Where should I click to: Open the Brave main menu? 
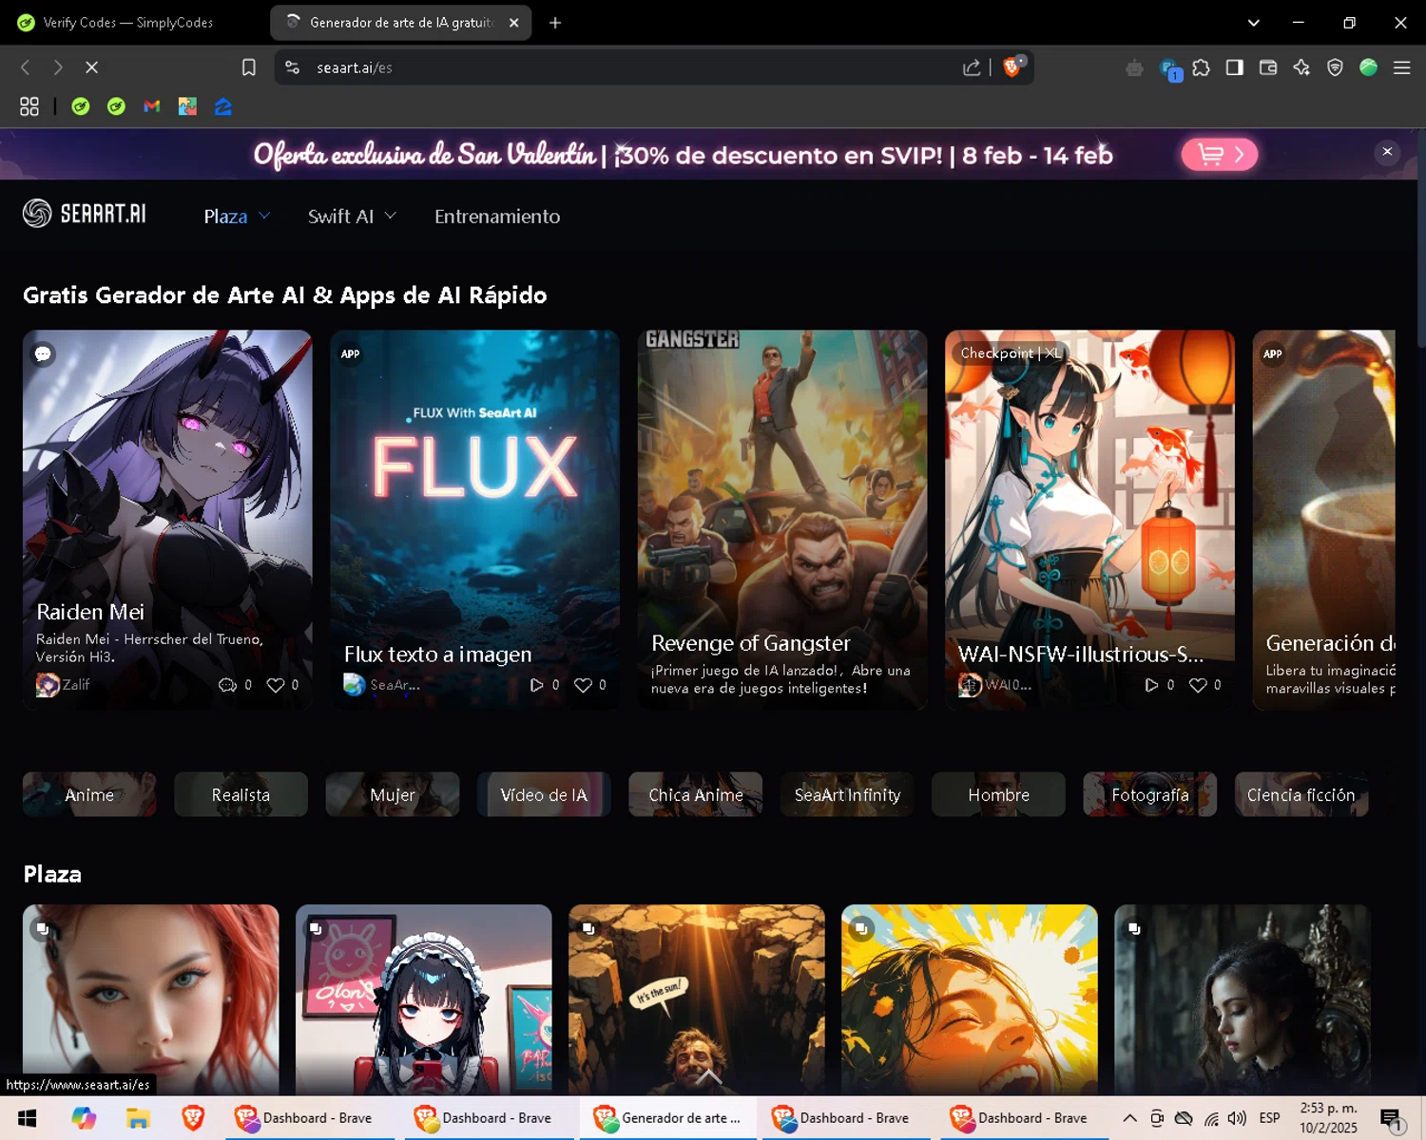coord(1401,67)
